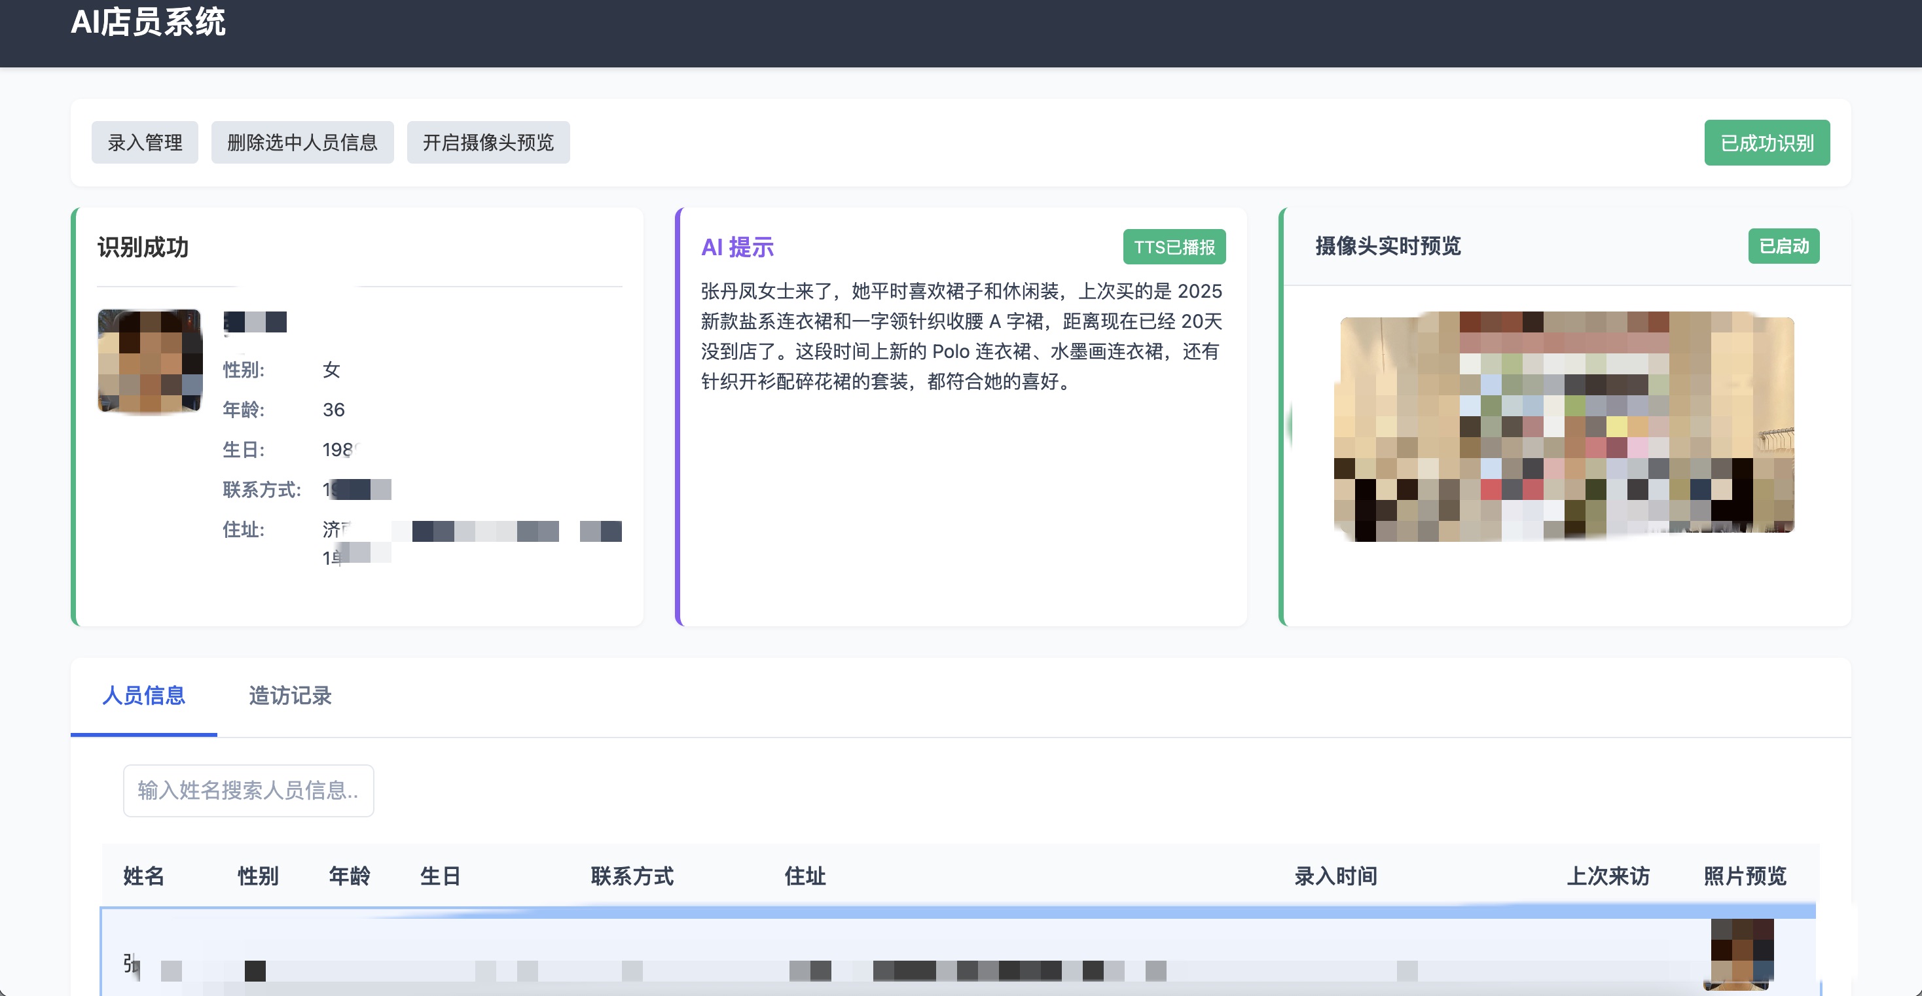Click the 已启动 camera status badge
The width and height of the screenshot is (1922, 996).
click(x=1783, y=246)
